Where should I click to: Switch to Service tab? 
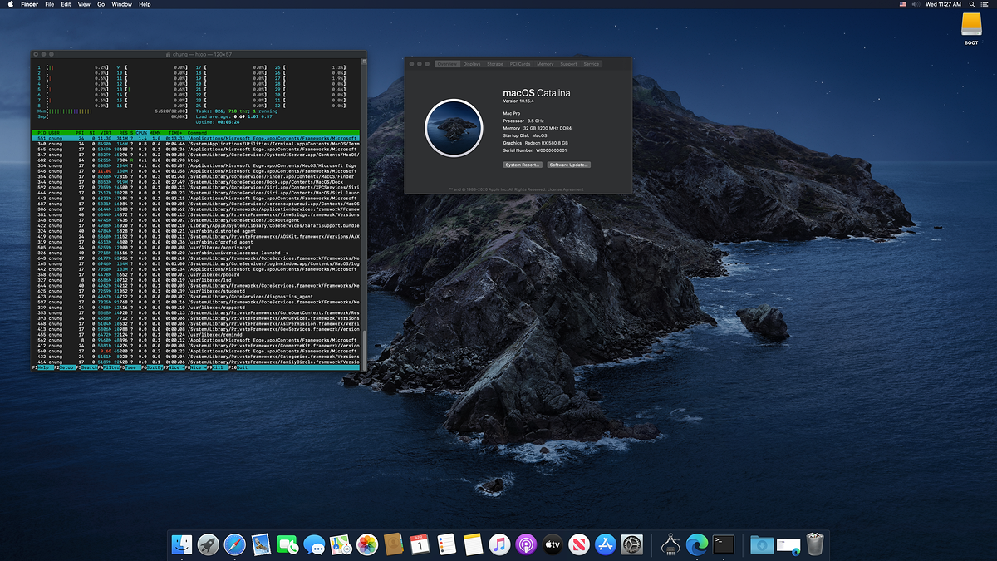coord(591,64)
